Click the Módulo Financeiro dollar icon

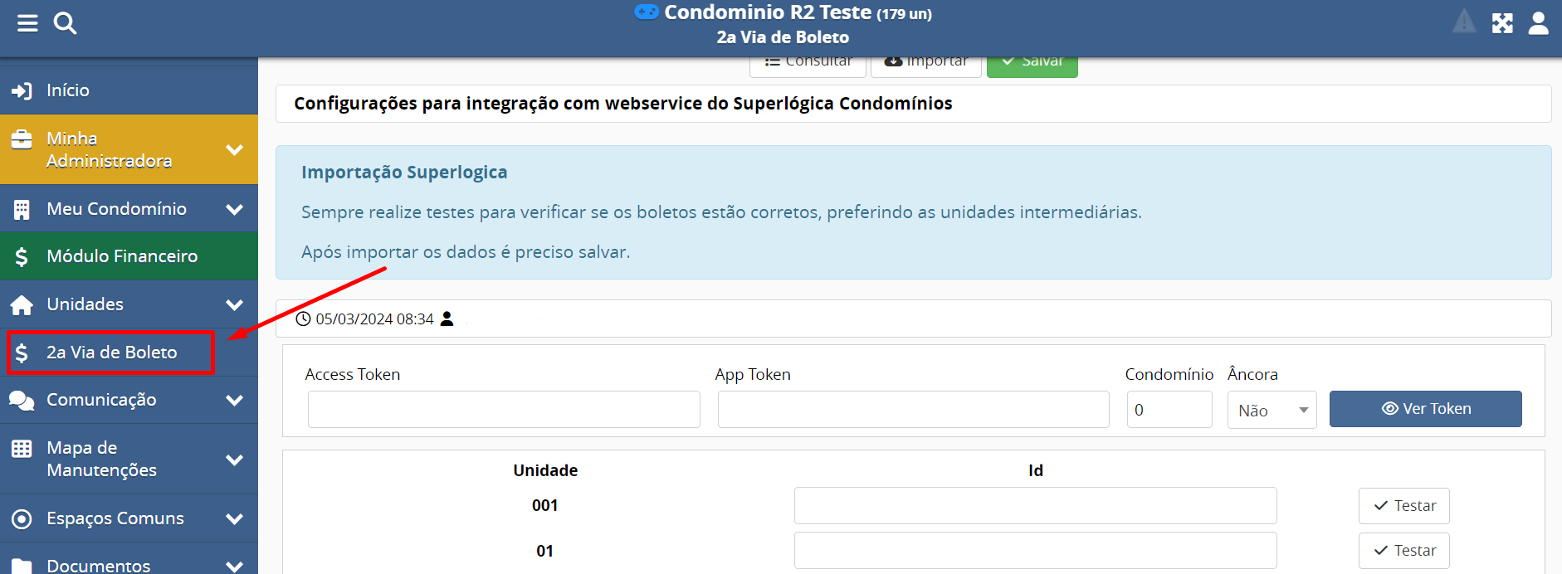pos(22,256)
